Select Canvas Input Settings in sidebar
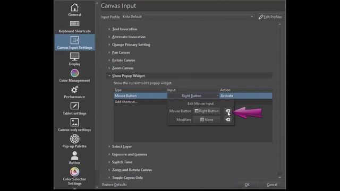Viewport: 340px width, 191px height. click(74, 42)
